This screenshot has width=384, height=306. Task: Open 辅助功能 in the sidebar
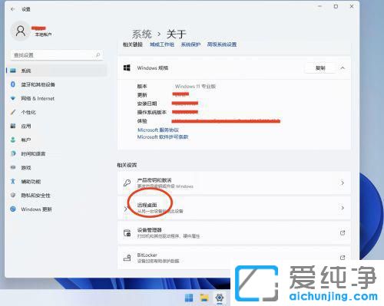click(x=57, y=182)
